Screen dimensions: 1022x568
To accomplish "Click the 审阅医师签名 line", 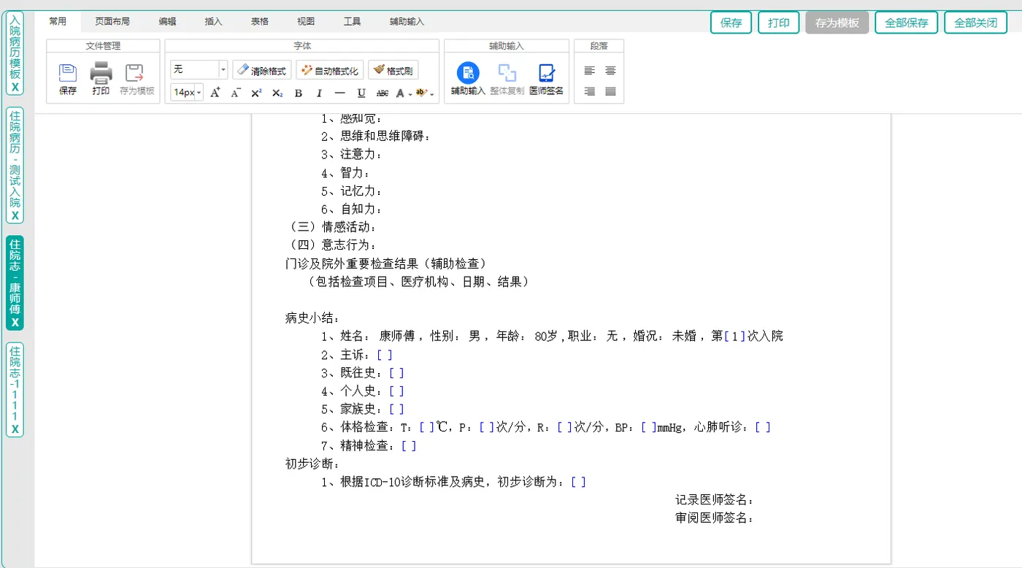I will (715, 518).
